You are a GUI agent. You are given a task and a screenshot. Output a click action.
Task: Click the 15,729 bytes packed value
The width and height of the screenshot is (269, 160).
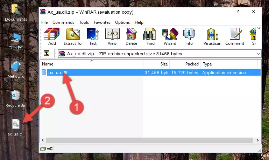[185, 72]
